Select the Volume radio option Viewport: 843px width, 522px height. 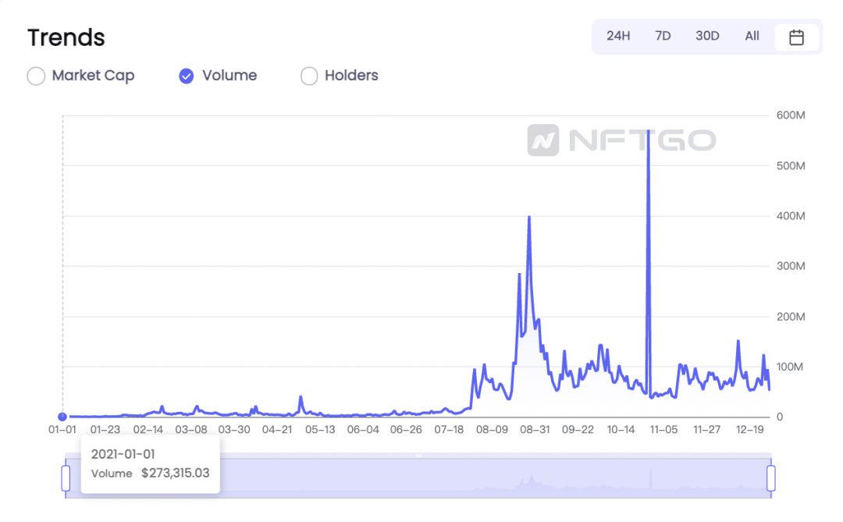[x=187, y=76]
